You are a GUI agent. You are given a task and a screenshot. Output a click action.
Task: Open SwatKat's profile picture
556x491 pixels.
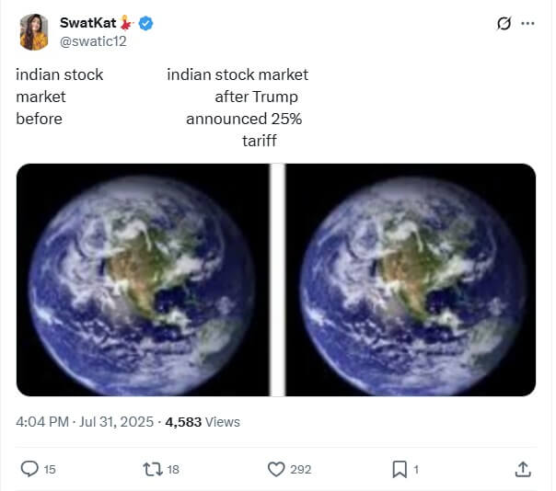(x=34, y=32)
